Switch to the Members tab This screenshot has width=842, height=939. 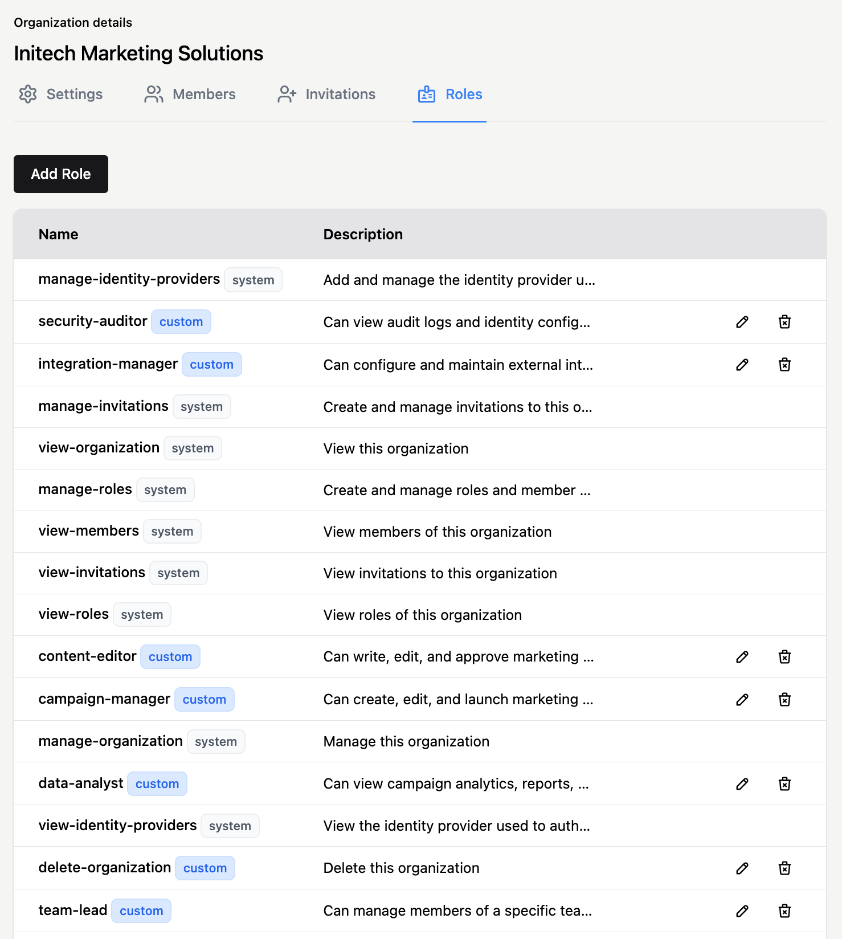(190, 94)
